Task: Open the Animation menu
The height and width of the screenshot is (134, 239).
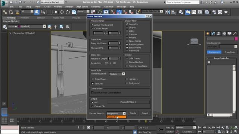Action: pyautogui.click(x=69, y=7)
